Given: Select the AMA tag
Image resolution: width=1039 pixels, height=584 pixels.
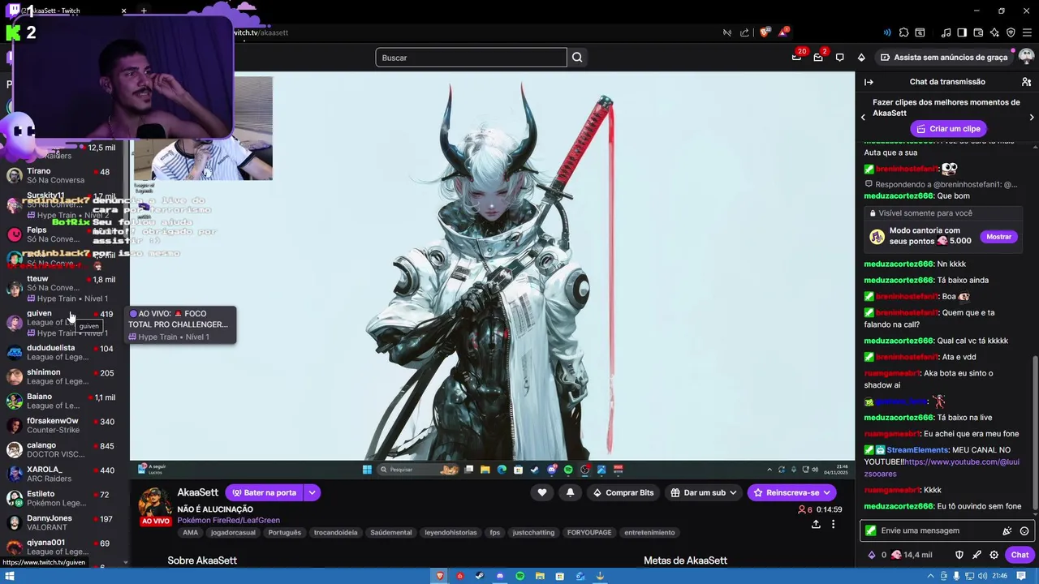Looking at the screenshot, I should point(190,533).
